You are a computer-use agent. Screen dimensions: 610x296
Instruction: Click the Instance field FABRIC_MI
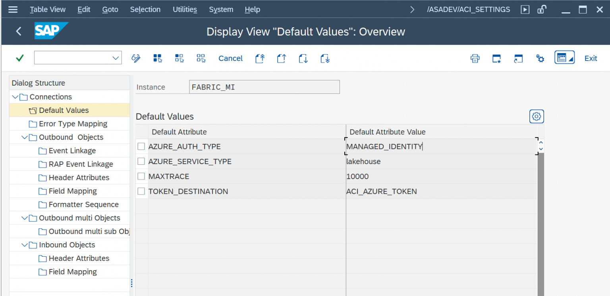264,87
